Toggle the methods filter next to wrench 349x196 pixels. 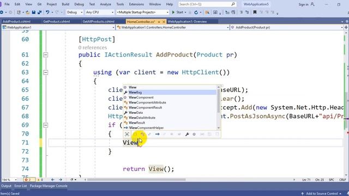[x=194, y=134]
